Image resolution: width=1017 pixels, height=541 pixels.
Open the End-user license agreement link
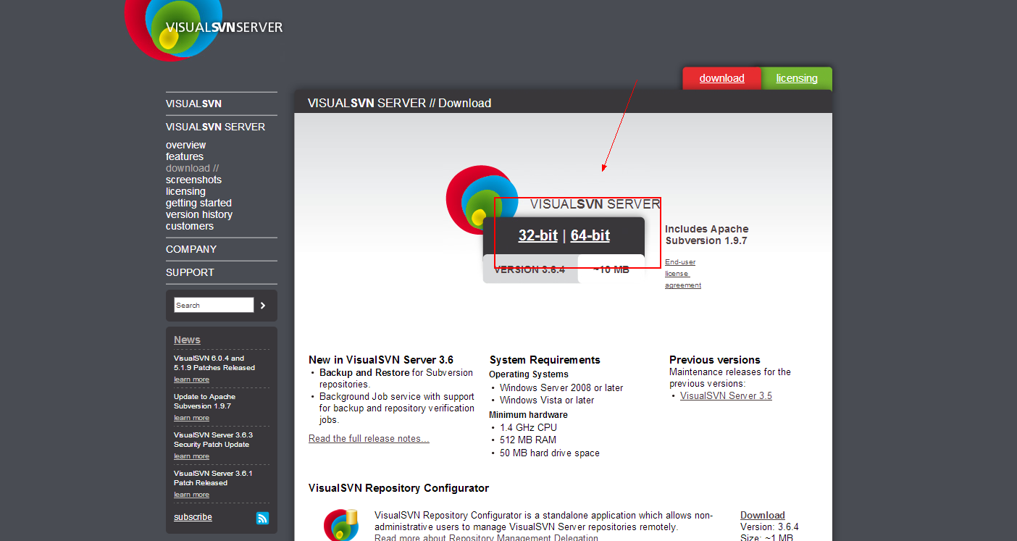(x=683, y=274)
